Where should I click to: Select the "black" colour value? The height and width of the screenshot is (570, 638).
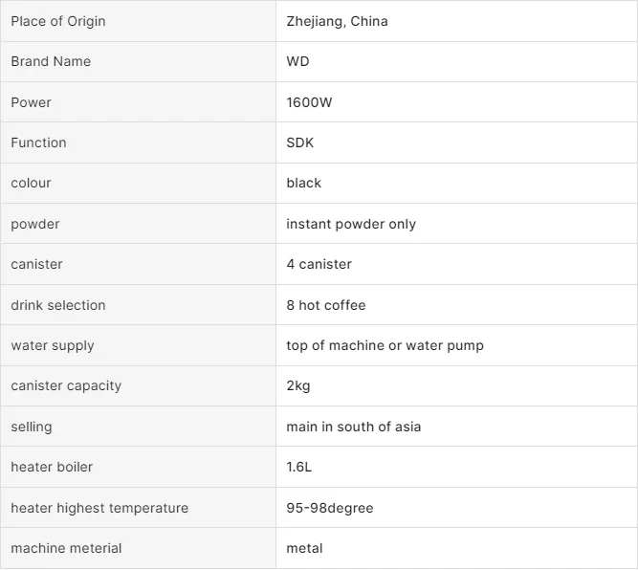coord(303,183)
